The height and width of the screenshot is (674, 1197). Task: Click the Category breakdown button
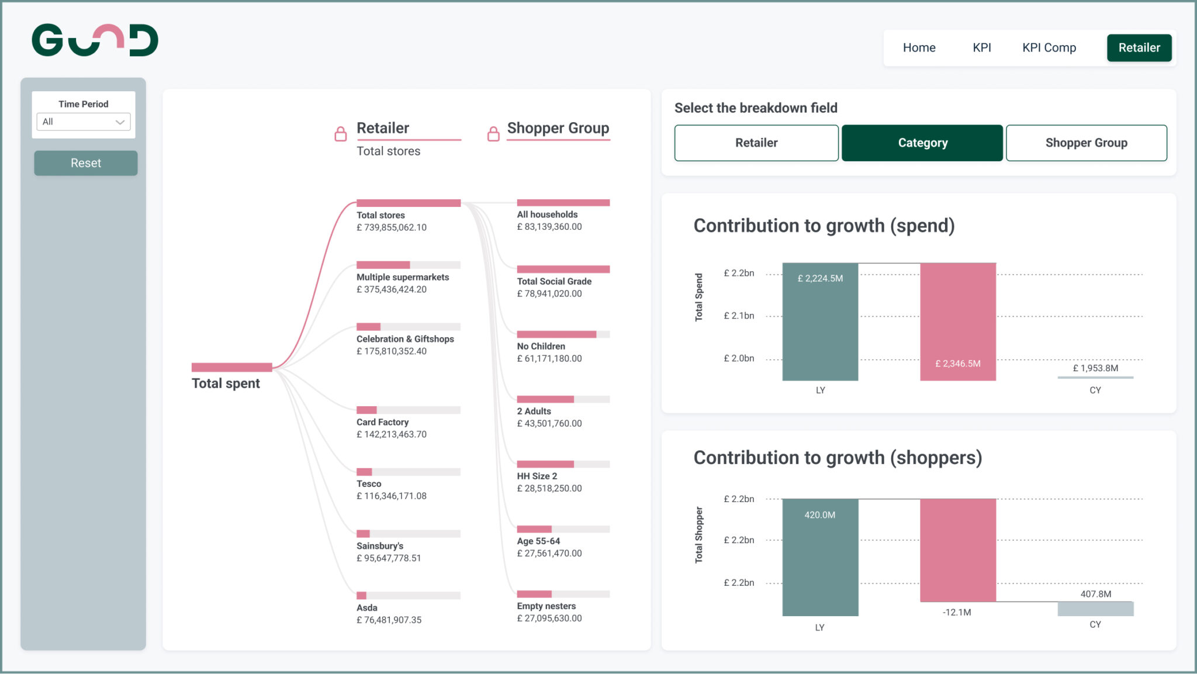pyautogui.click(x=922, y=143)
